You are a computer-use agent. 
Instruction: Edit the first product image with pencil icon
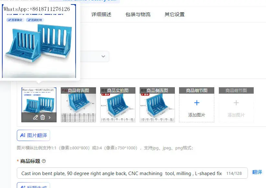pyautogui.click(x=36, y=117)
